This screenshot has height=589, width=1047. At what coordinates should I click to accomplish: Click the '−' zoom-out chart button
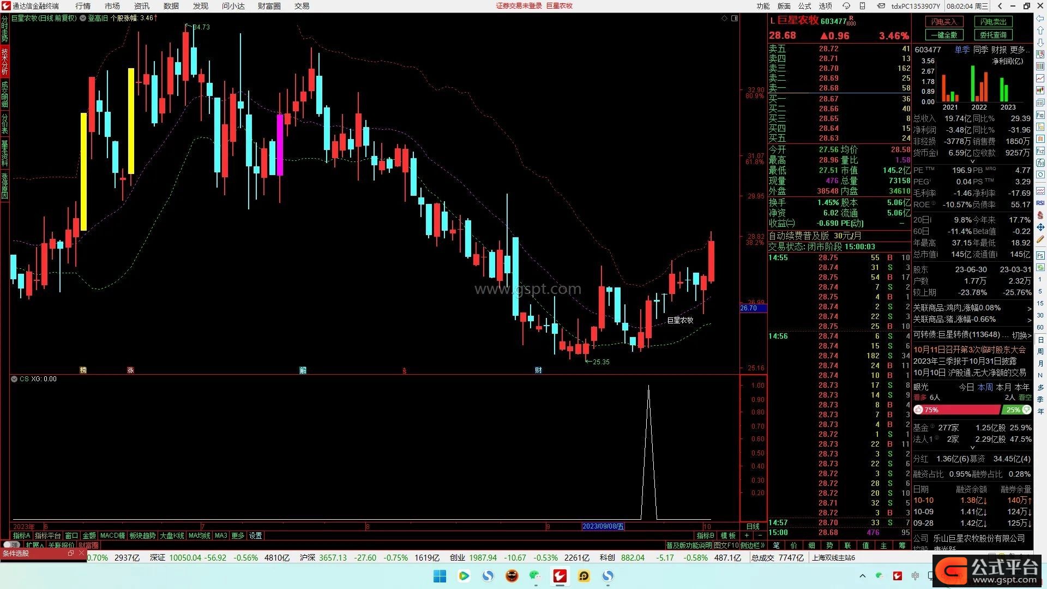pos(759,536)
